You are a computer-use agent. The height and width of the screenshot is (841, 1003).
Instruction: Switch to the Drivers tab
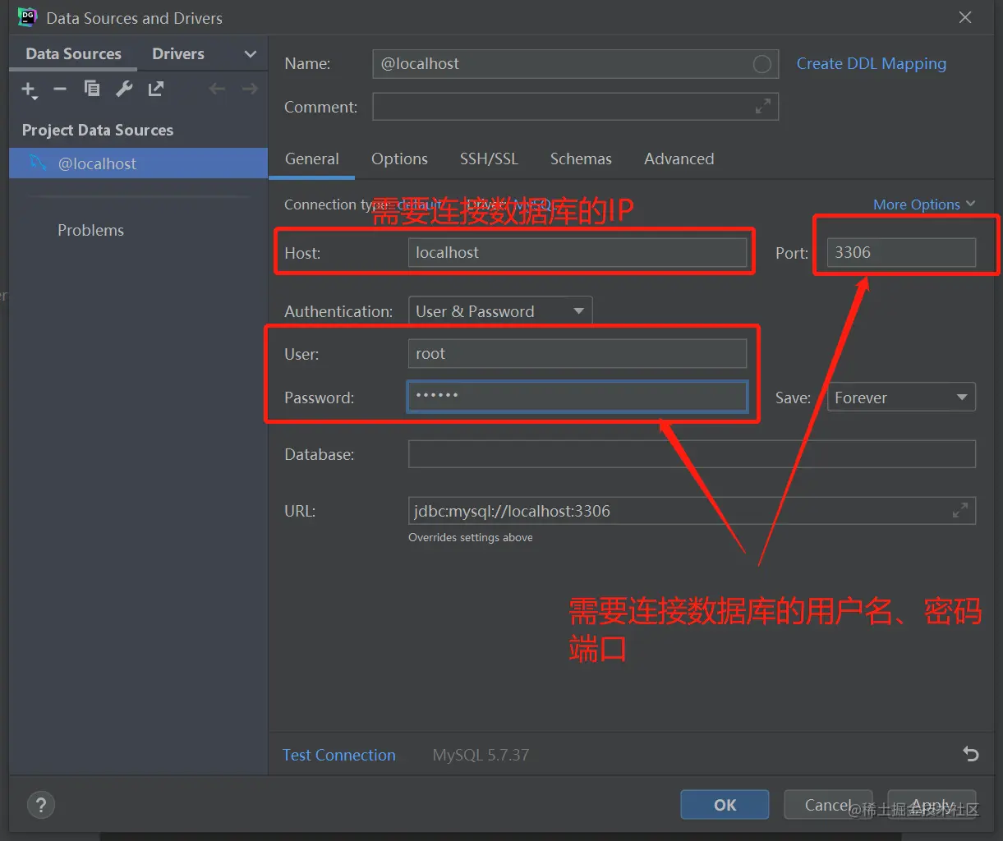[178, 53]
